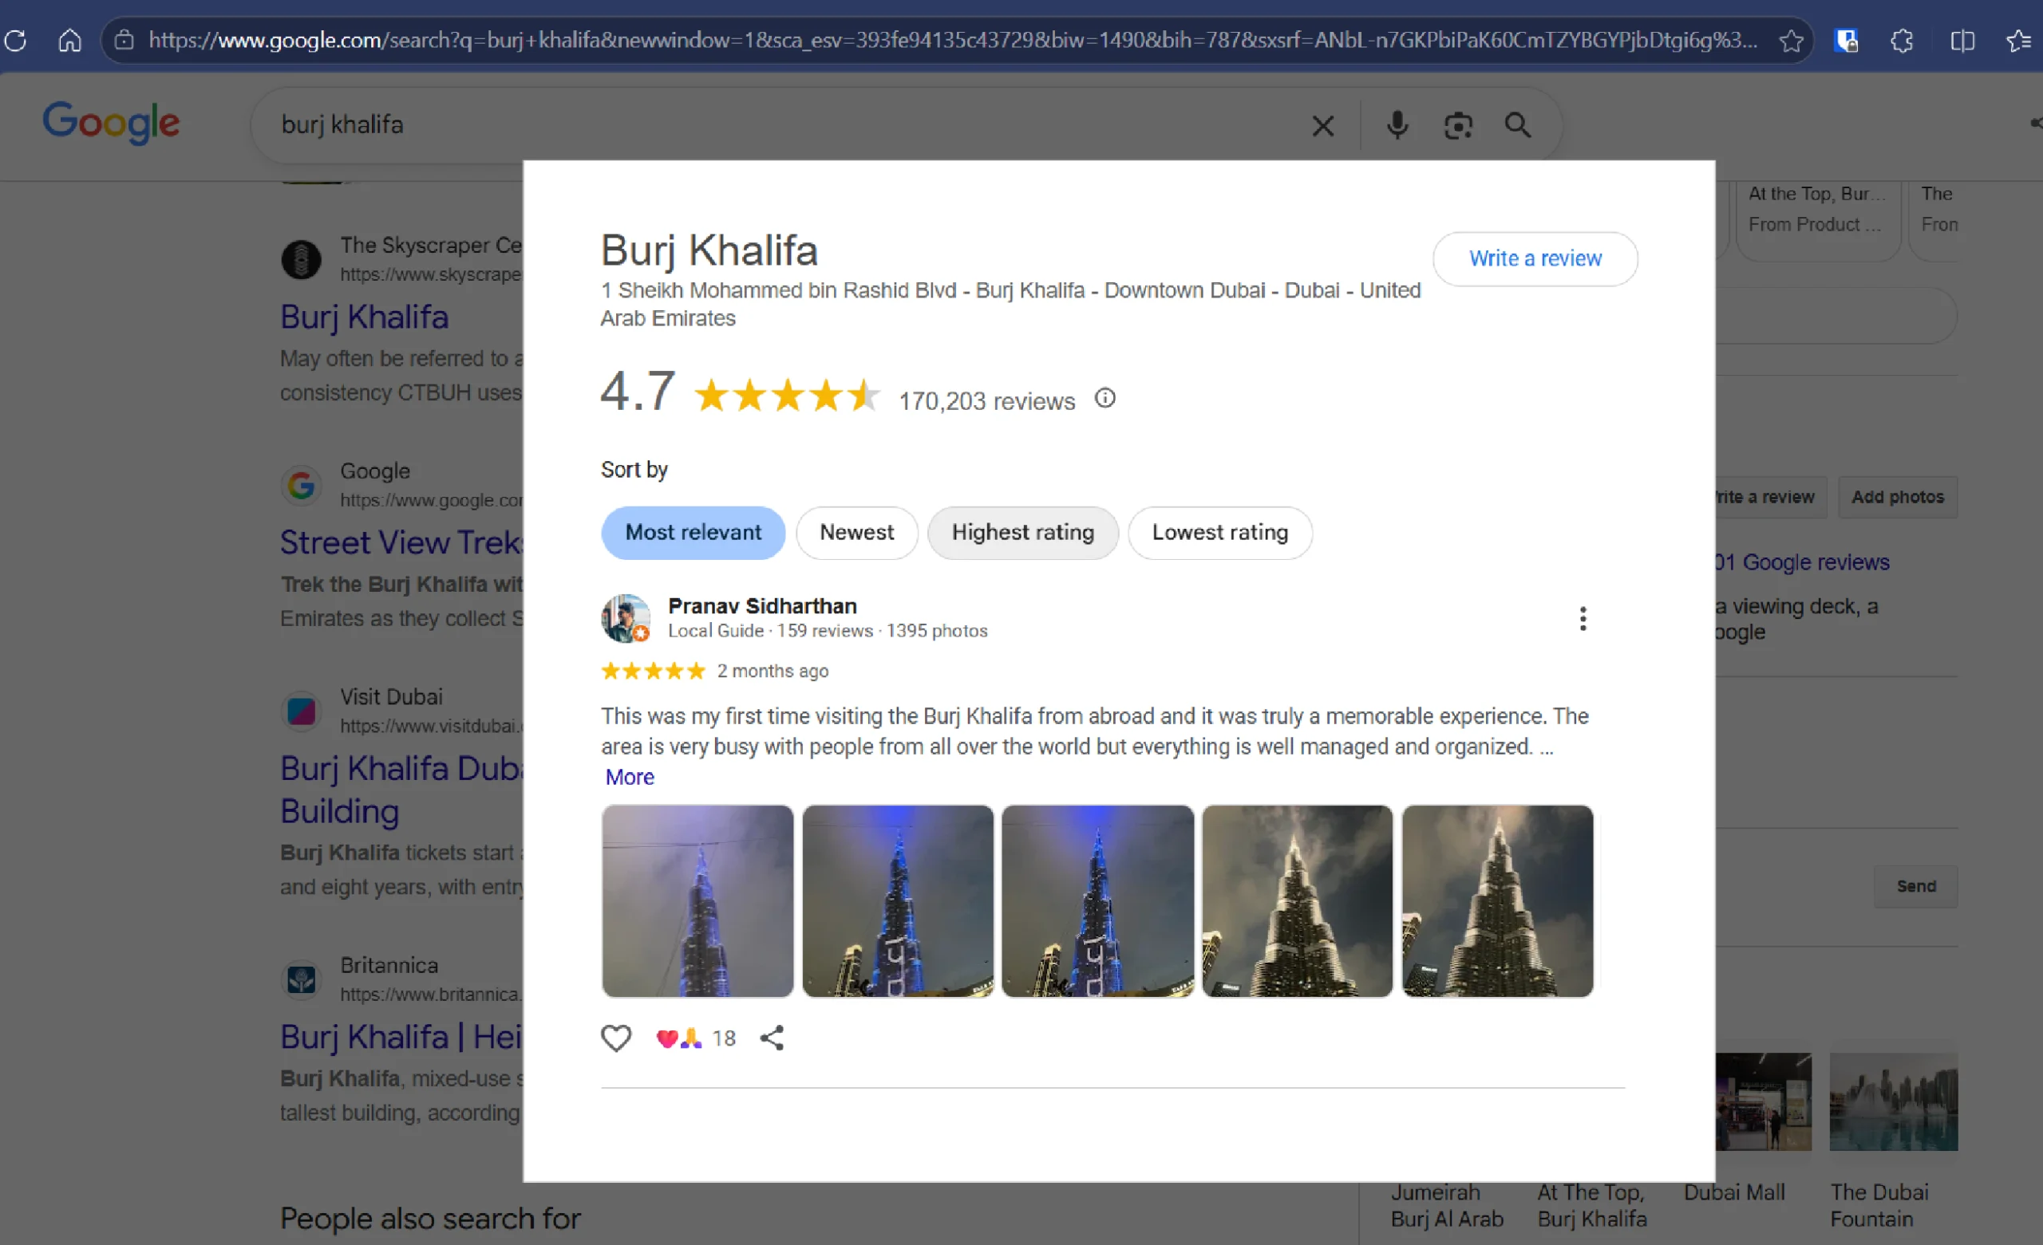Sort reviews by Highest rating
This screenshot has height=1245, width=2043.
click(x=1022, y=532)
